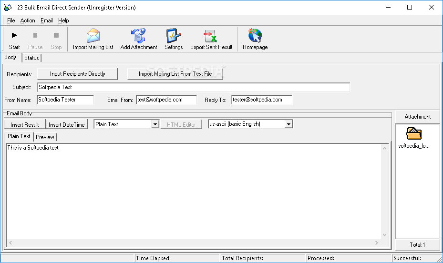Click inside the email body text area
The height and width of the screenshot is (263, 443).
coord(194,192)
